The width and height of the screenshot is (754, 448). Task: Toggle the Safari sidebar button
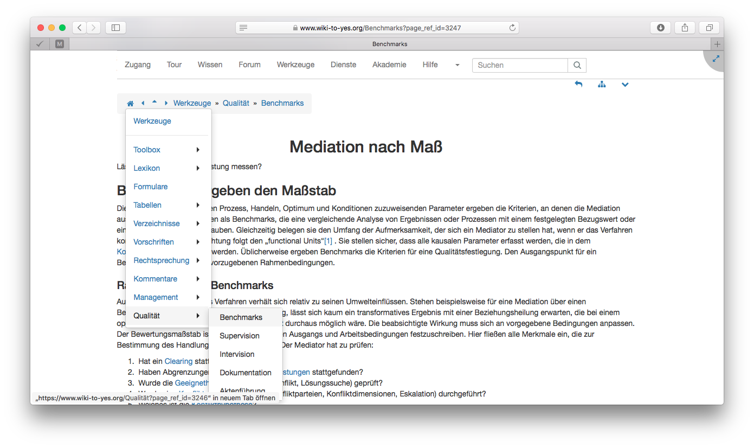coord(115,28)
